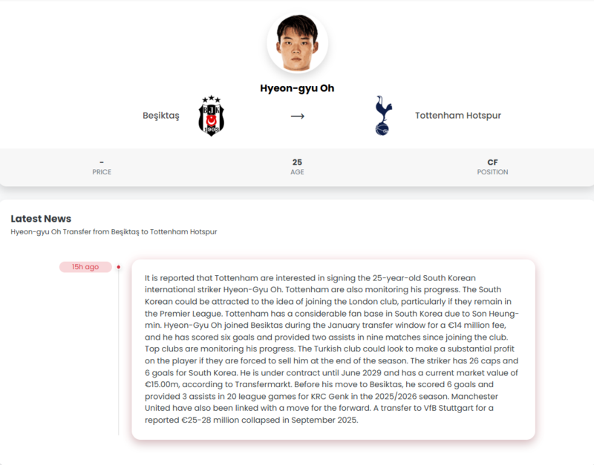Click the AGE stat label
Image resolution: width=594 pixels, height=465 pixels.
298,172
